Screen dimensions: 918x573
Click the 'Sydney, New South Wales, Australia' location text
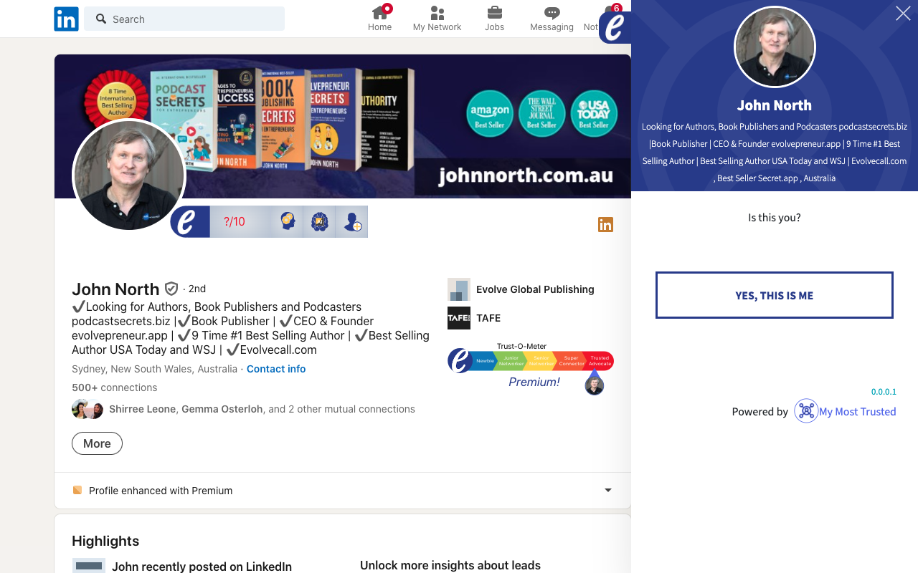(x=154, y=369)
